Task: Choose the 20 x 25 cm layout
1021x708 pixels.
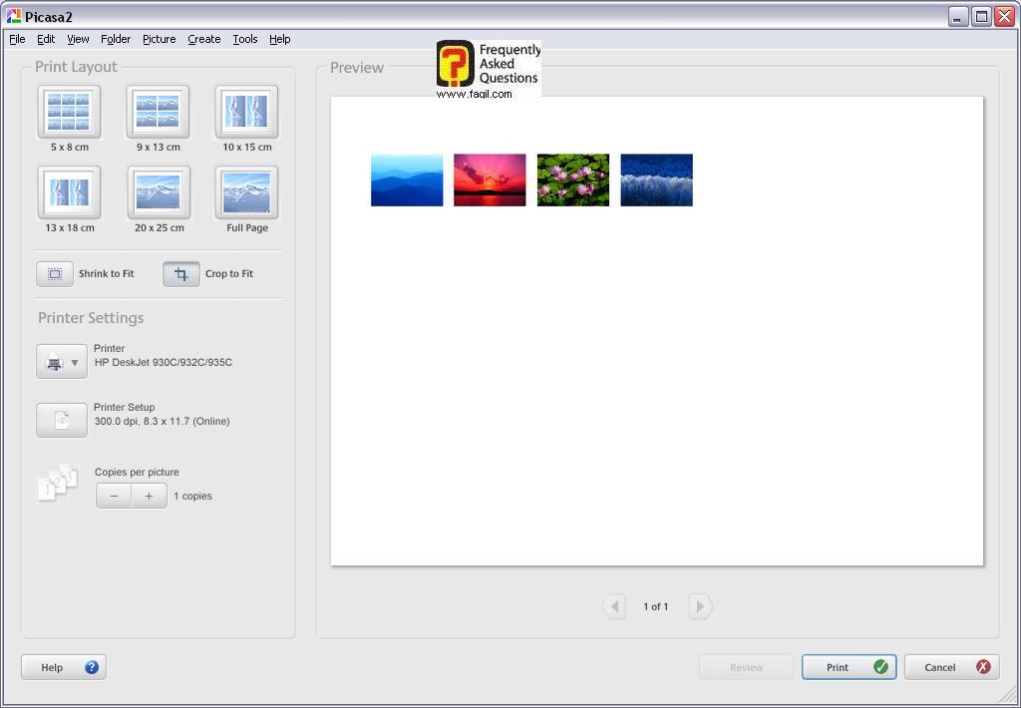Action: 158,192
